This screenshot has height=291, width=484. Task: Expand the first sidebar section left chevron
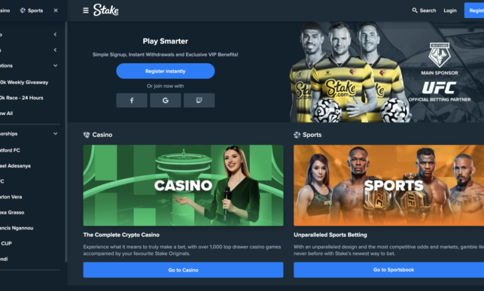coord(55,35)
